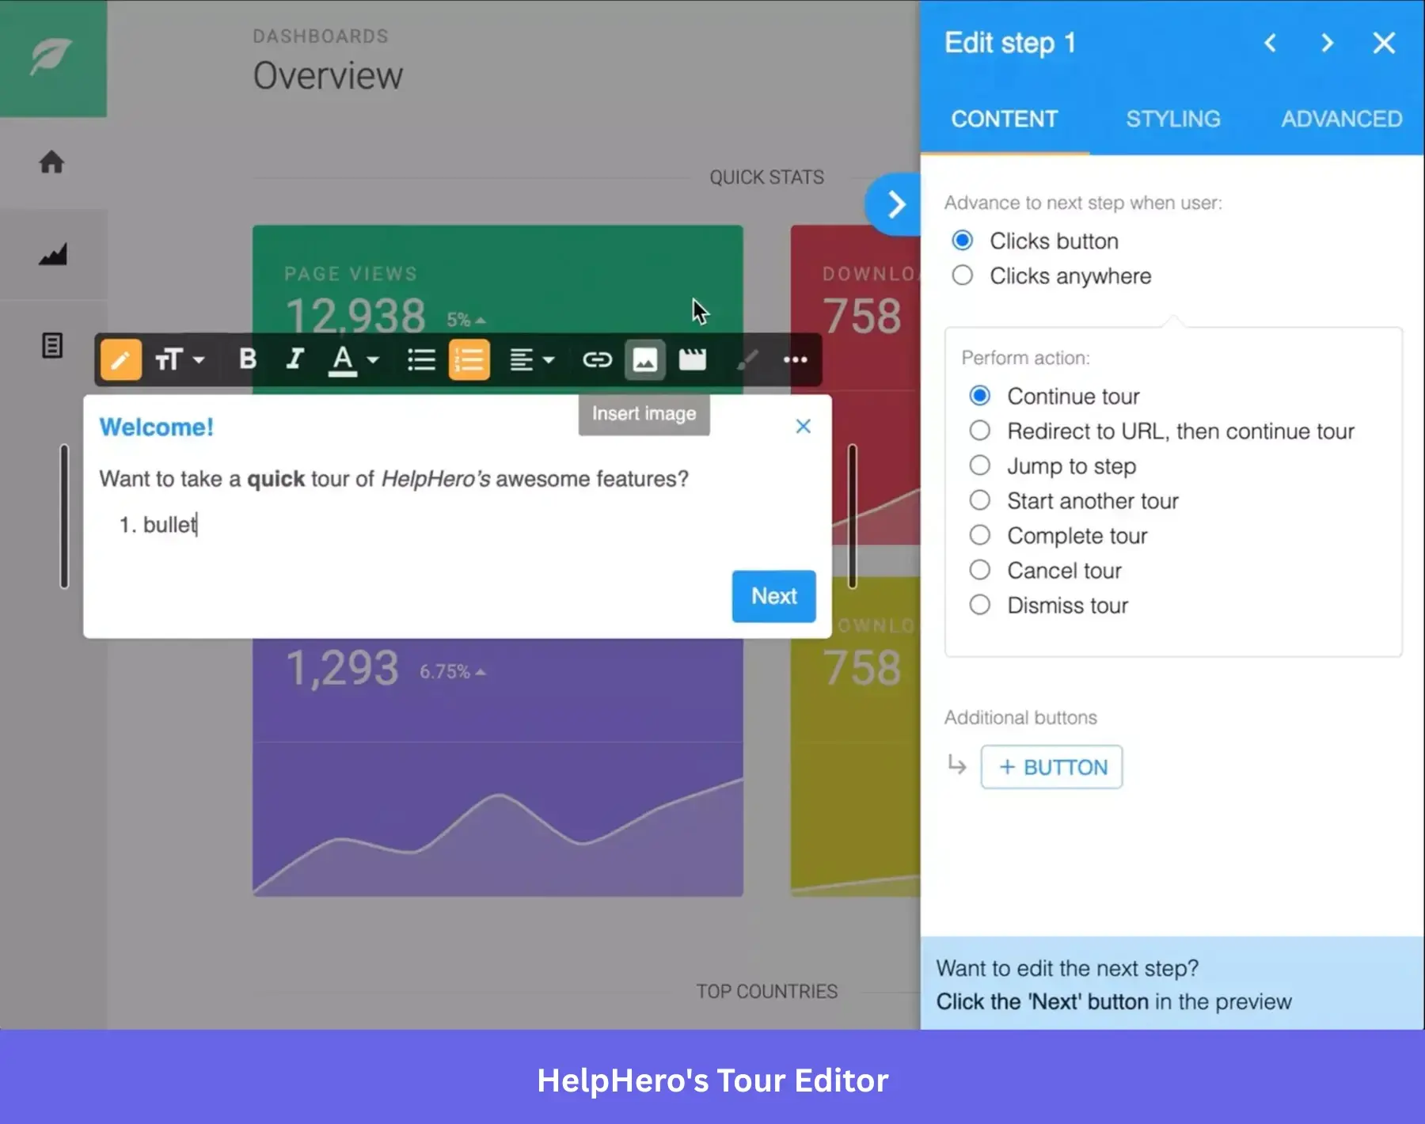Open the font size dropdown
The width and height of the screenshot is (1425, 1124).
tap(198, 360)
